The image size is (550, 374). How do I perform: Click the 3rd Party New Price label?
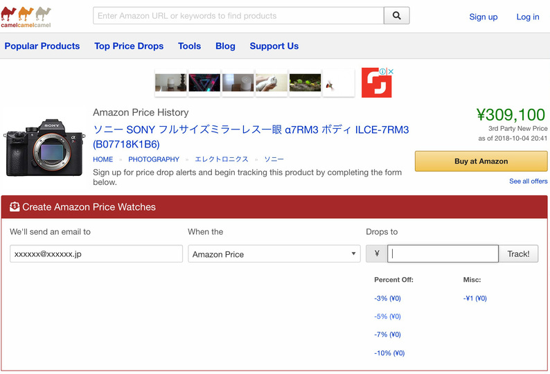pos(517,128)
